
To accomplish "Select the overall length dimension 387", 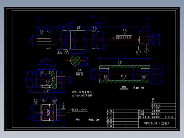I will (x=93, y=16).
